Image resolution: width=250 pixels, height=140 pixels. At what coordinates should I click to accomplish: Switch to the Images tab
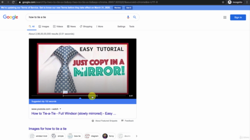[x=44, y=26]
